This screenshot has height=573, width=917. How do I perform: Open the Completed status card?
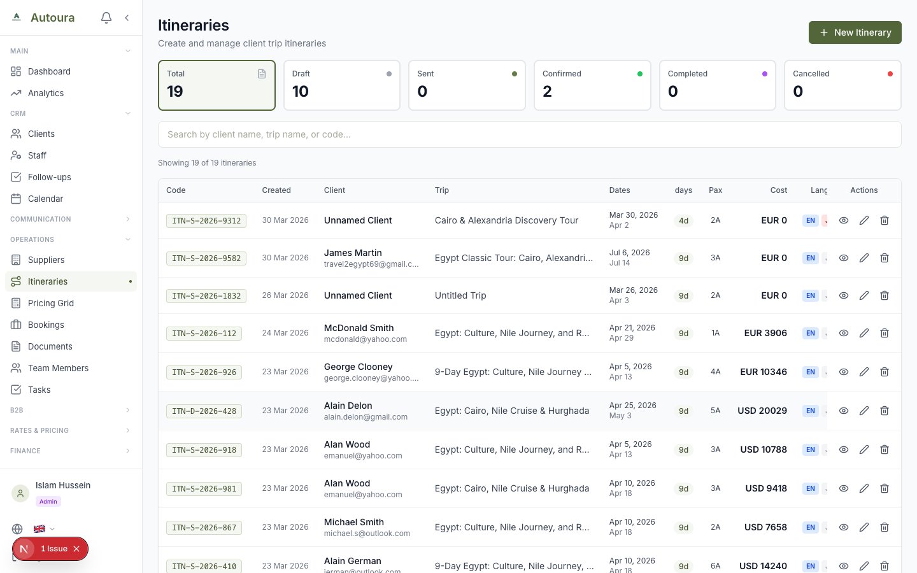pos(717,85)
